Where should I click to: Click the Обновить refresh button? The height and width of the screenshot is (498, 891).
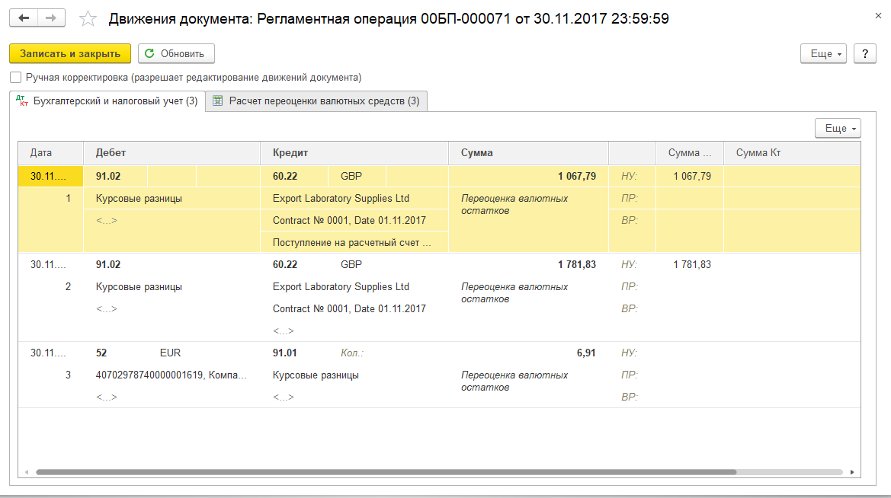pyautogui.click(x=175, y=53)
